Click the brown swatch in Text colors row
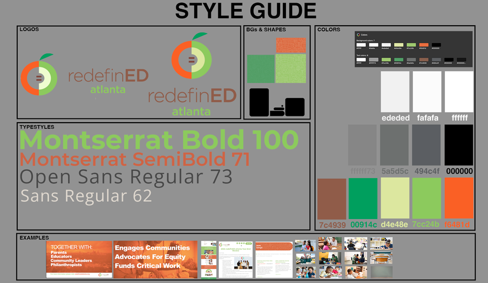Image resolution: width=488 pixels, height=283 pixels. [x=423, y=60]
